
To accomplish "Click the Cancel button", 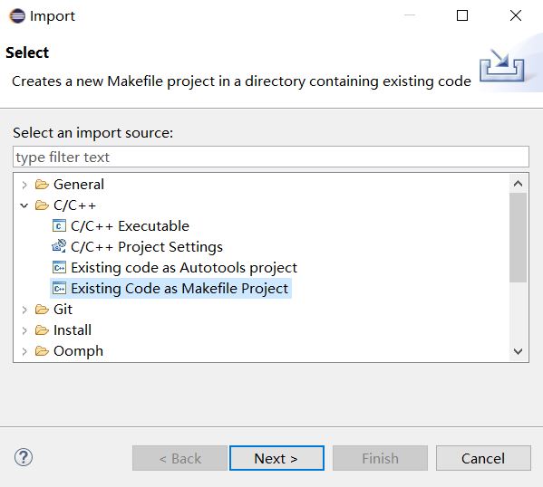I will (x=483, y=458).
